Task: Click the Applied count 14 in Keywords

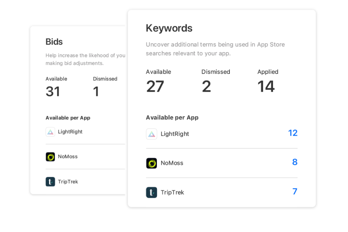Action: (266, 87)
